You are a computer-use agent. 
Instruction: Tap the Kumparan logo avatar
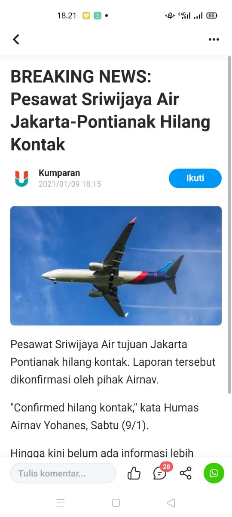21,178
